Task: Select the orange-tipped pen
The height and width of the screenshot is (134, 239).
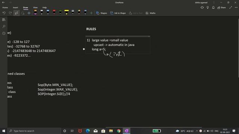Action: point(79,12)
